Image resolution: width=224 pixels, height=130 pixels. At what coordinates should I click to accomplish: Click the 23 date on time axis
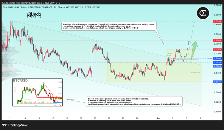95,118
